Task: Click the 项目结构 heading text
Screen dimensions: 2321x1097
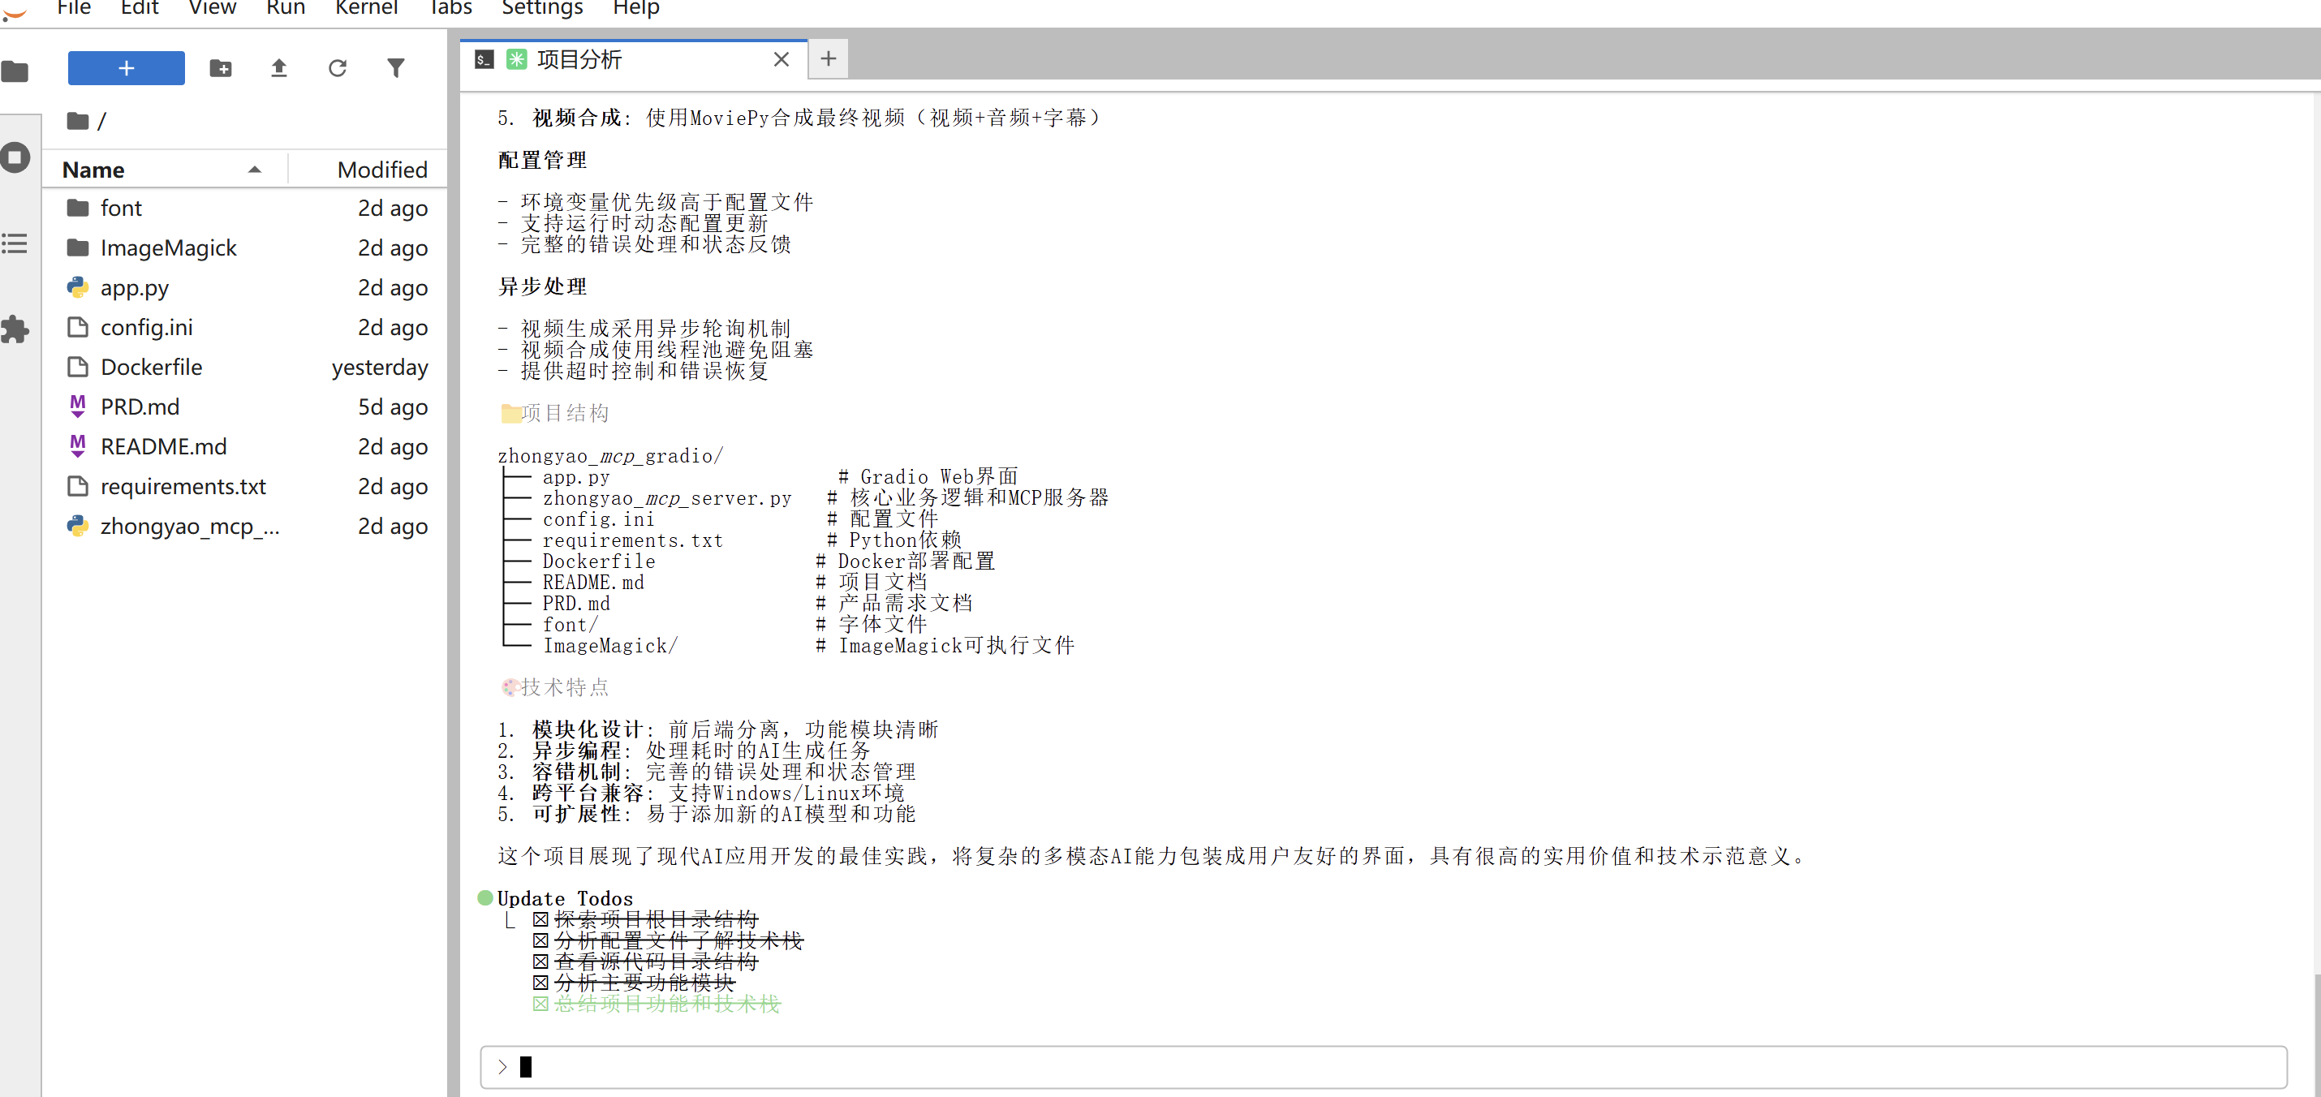Action: (x=565, y=412)
